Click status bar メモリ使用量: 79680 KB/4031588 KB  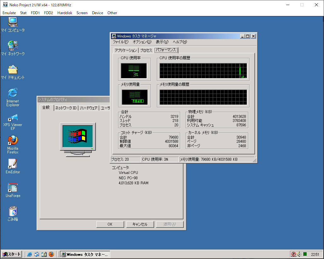(216, 159)
